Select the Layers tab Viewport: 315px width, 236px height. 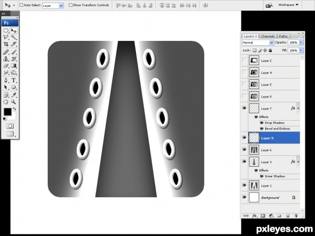coord(249,36)
